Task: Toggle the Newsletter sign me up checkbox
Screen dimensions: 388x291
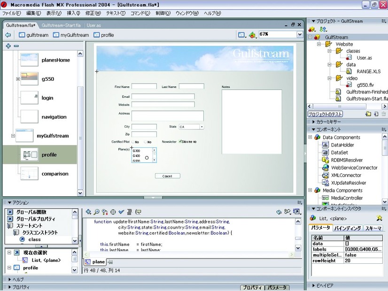Action: coord(180,141)
